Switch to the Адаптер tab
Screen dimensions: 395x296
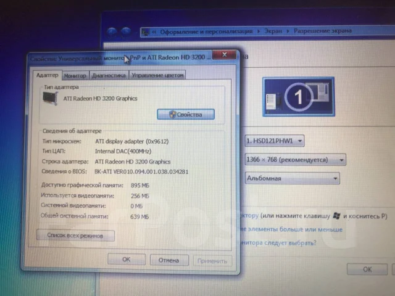tap(47, 75)
